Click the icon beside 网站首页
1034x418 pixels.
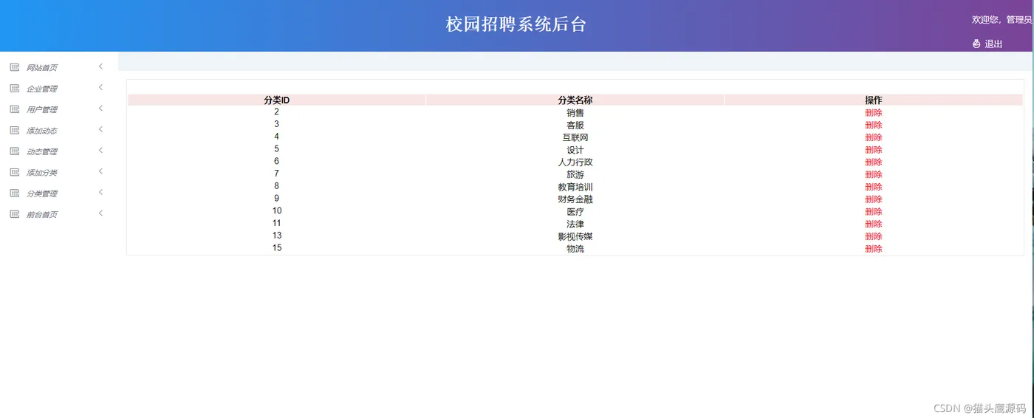click(x=15, y=67)
